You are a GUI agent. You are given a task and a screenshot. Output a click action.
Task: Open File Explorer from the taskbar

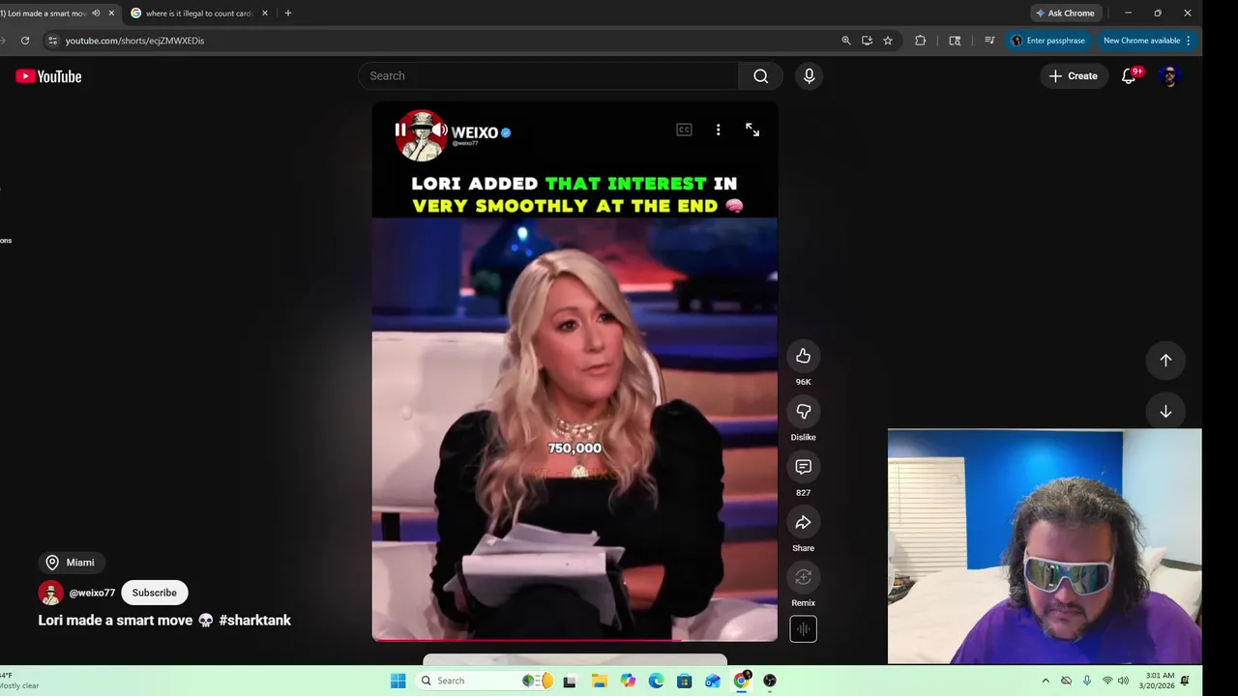tap(599, 681)
